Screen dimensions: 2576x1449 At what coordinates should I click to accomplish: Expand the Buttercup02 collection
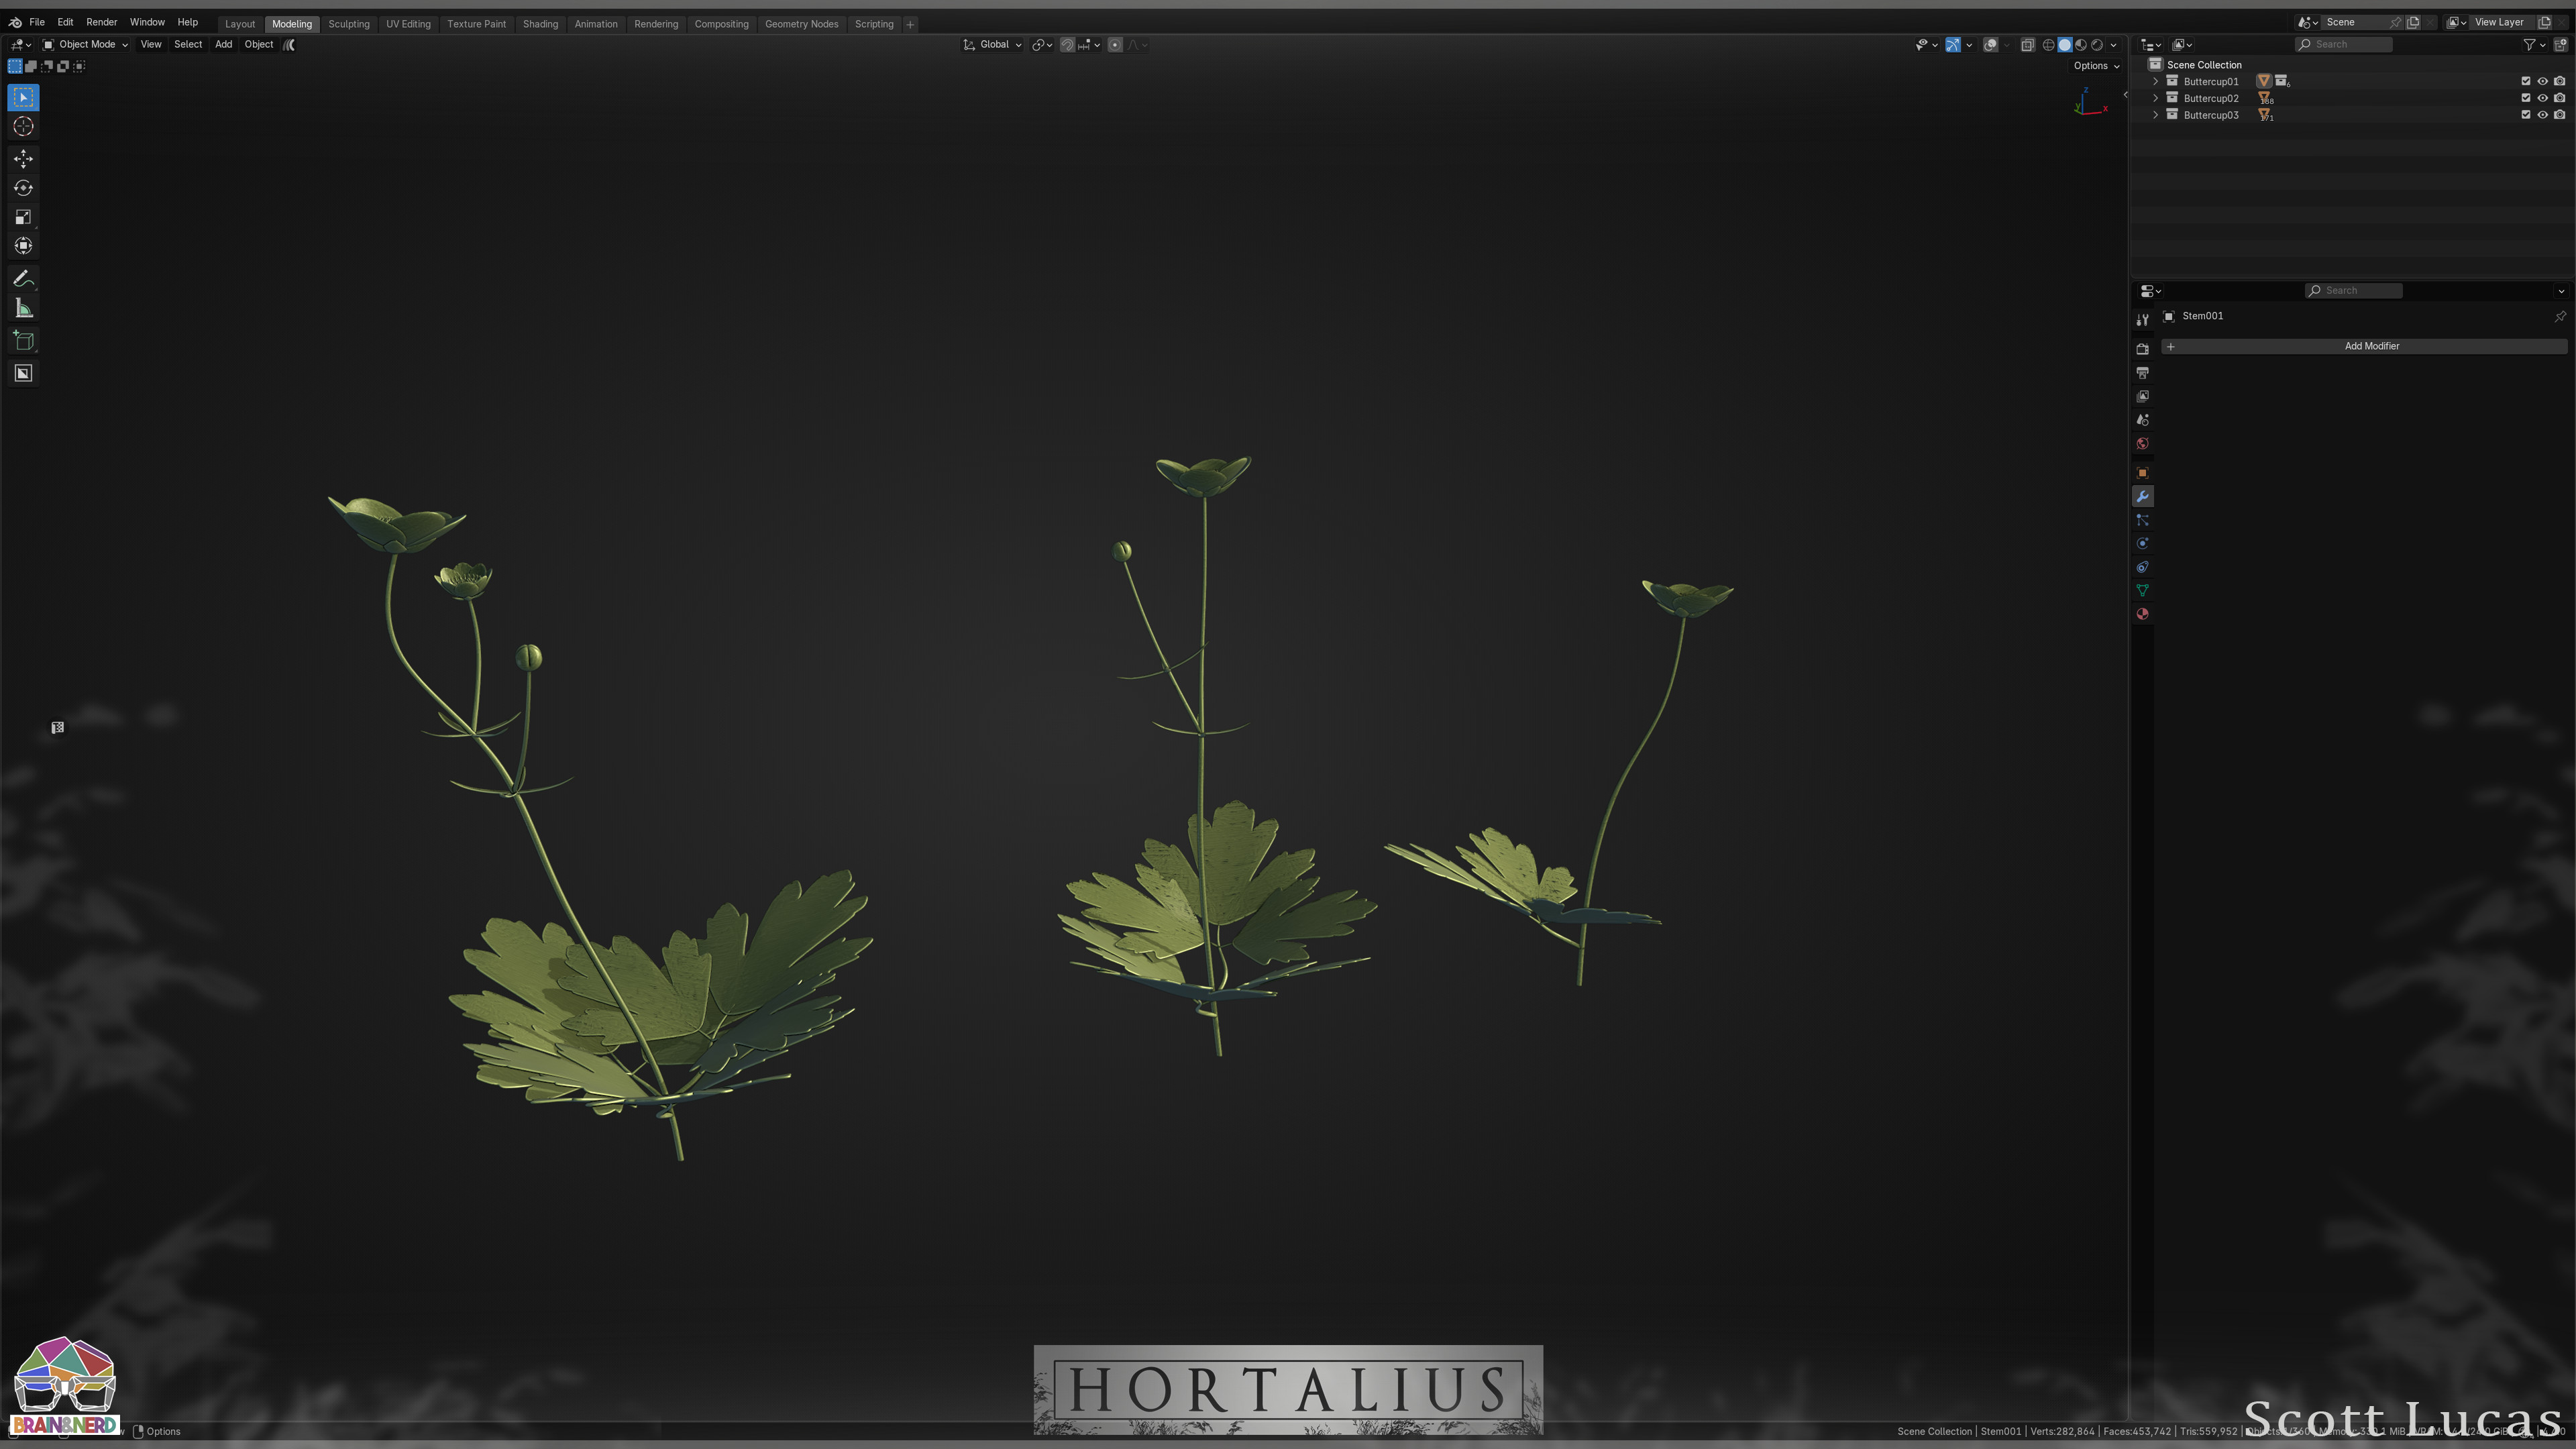coord(2155,98)
